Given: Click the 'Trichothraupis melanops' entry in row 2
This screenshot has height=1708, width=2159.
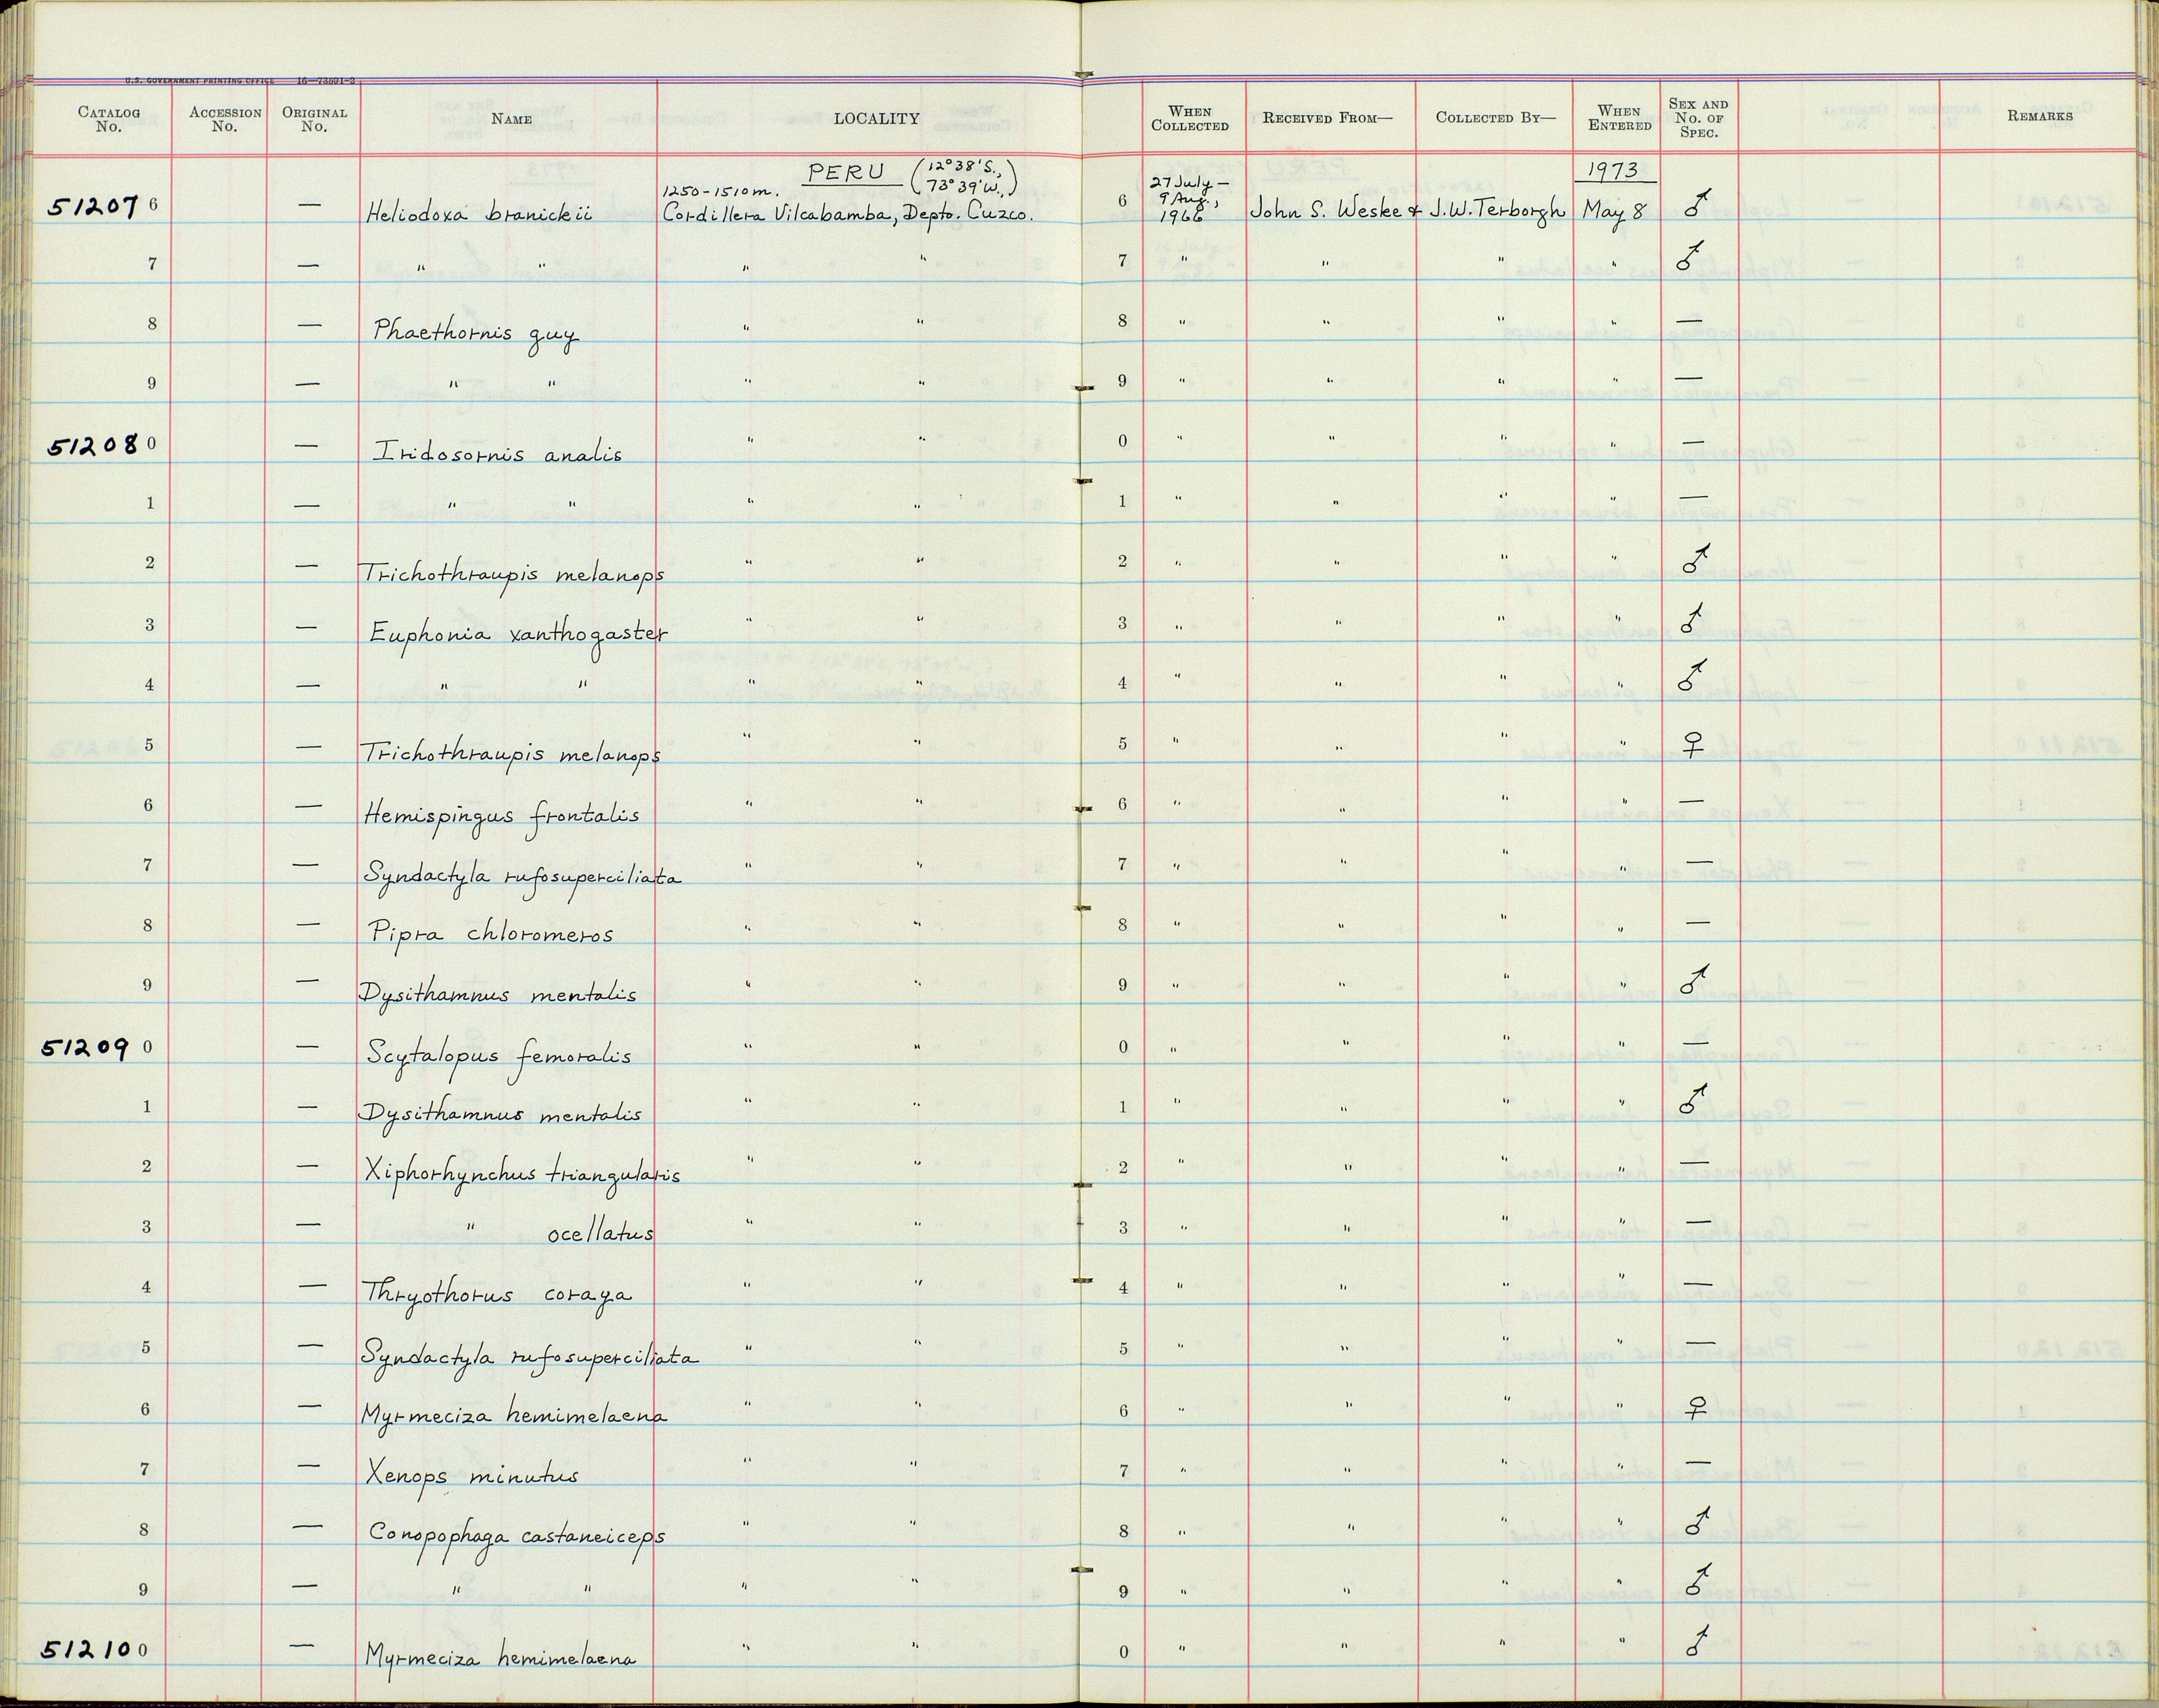Looking at the screenshot, I should pos(511,575).
